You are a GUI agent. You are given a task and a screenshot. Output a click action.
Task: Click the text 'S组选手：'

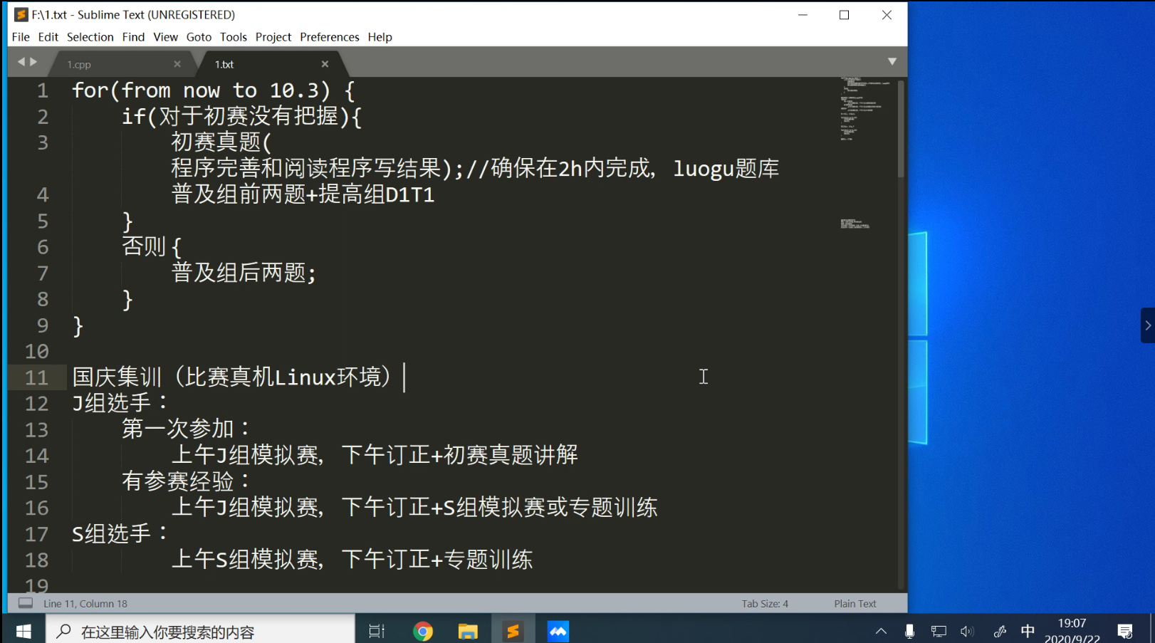pos(120,533)
